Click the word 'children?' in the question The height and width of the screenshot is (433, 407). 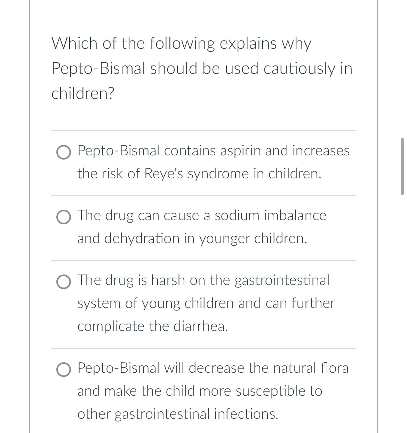[82, 92]
